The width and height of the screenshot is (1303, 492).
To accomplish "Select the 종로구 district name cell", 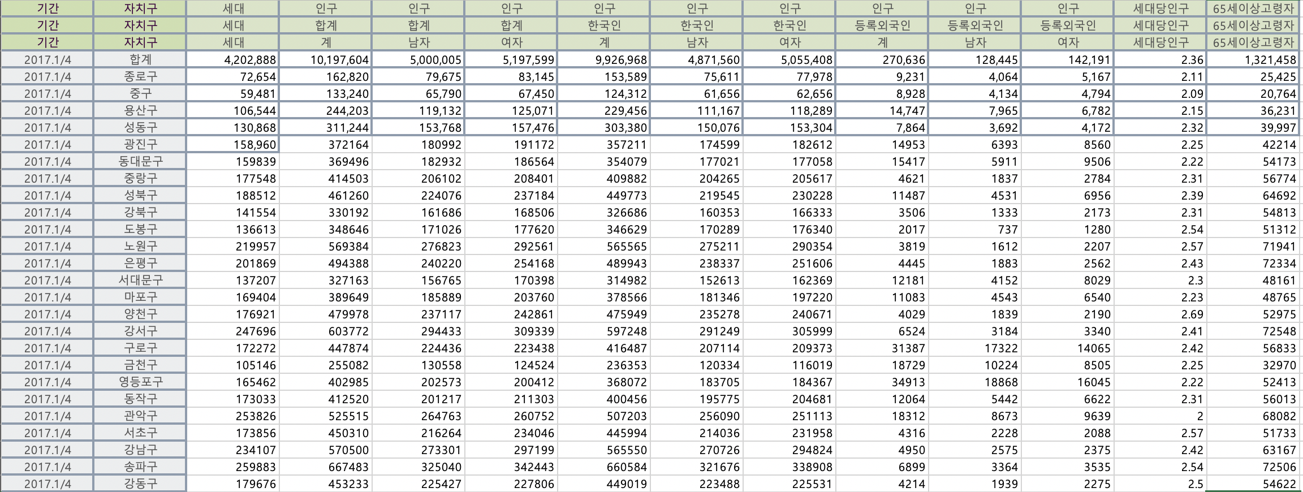I will point(140,76).
